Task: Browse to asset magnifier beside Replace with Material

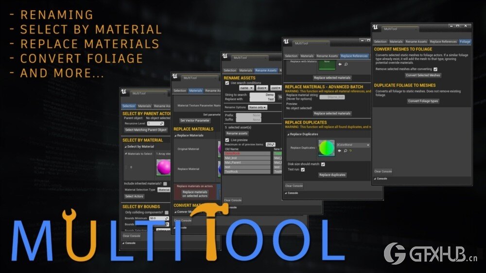Action: pos(346,64)
